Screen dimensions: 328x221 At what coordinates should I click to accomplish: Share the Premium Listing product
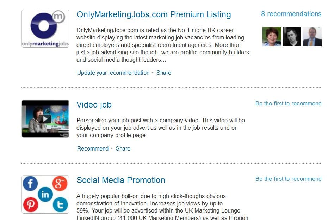pyautogui.click(x=164, y=73)
